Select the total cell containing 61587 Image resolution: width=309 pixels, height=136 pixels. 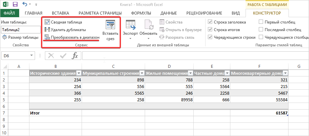click(259, 113)
